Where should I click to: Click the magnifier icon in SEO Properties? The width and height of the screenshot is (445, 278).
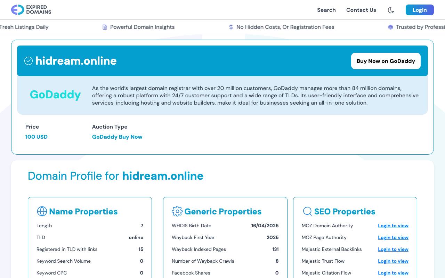click(307, 211)
